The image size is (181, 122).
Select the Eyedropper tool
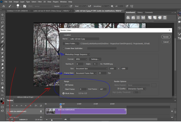(2, 38)
